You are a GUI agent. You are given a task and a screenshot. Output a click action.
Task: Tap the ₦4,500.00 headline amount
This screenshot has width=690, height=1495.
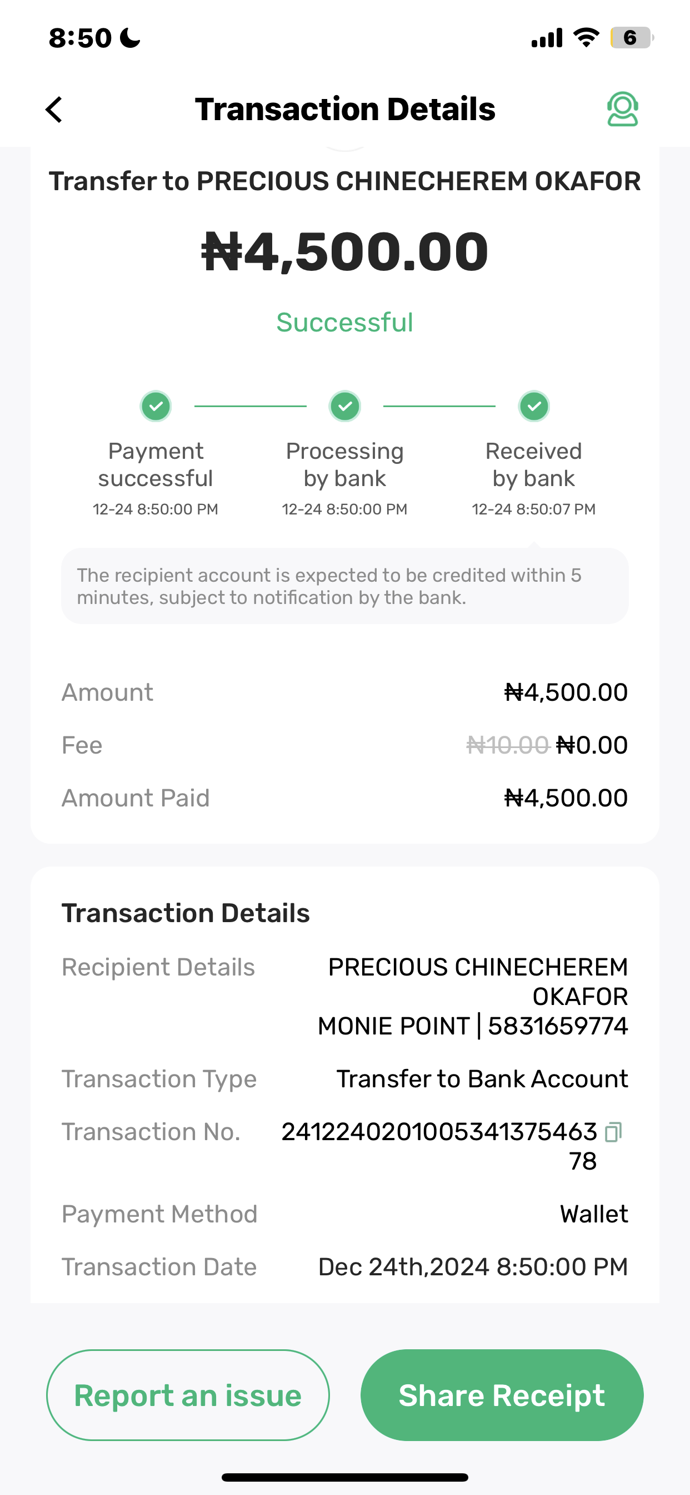tap(345, 252)
